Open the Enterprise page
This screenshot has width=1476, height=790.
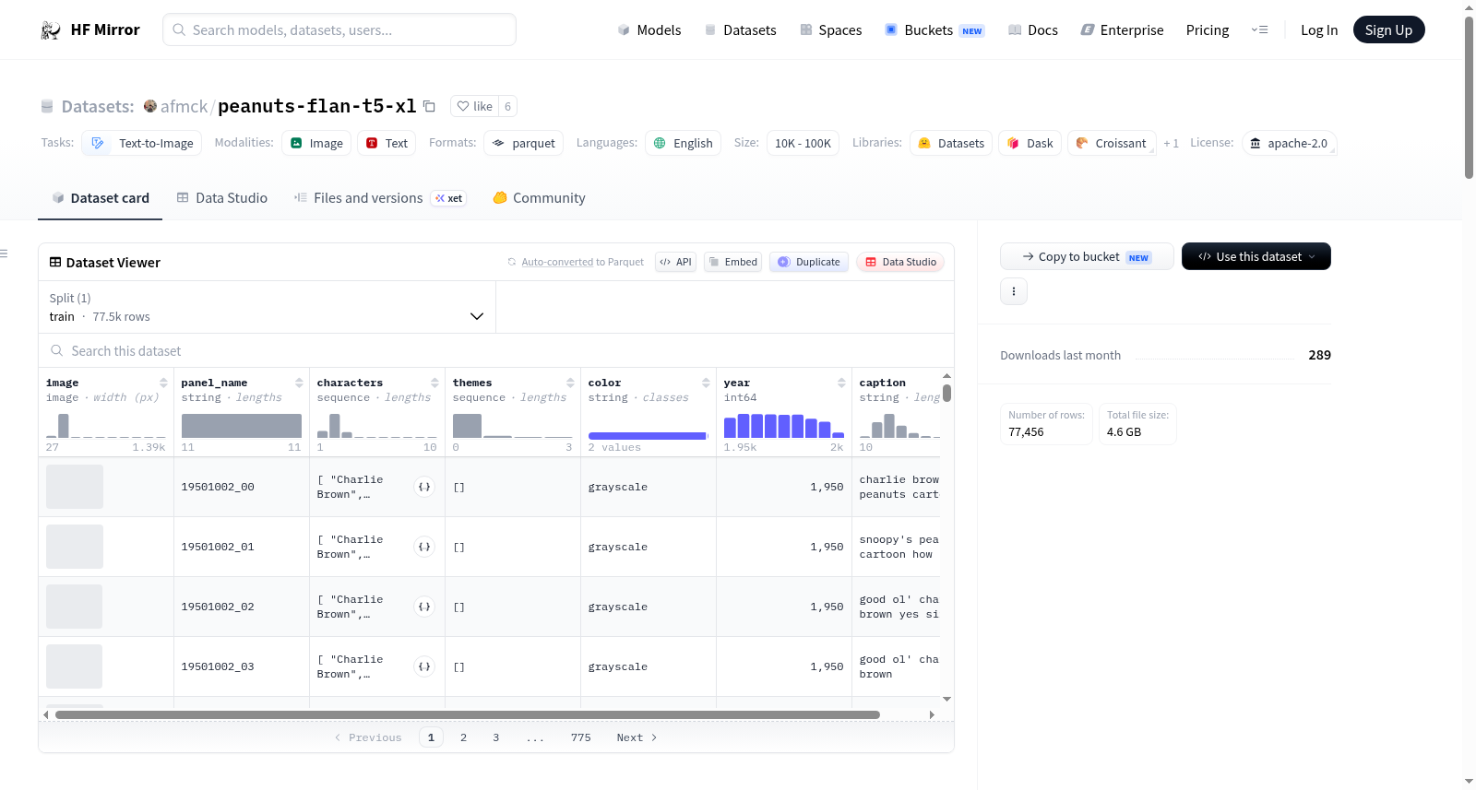(x=1123, y=30)
